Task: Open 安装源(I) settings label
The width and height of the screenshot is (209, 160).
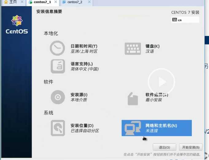Action: (x=79, y=95)
